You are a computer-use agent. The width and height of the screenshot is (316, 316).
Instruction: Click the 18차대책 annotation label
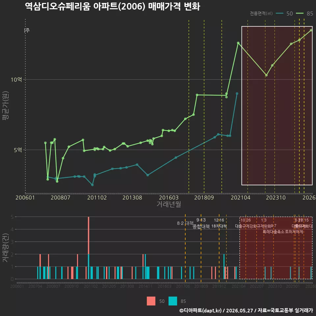coord(219,226)
